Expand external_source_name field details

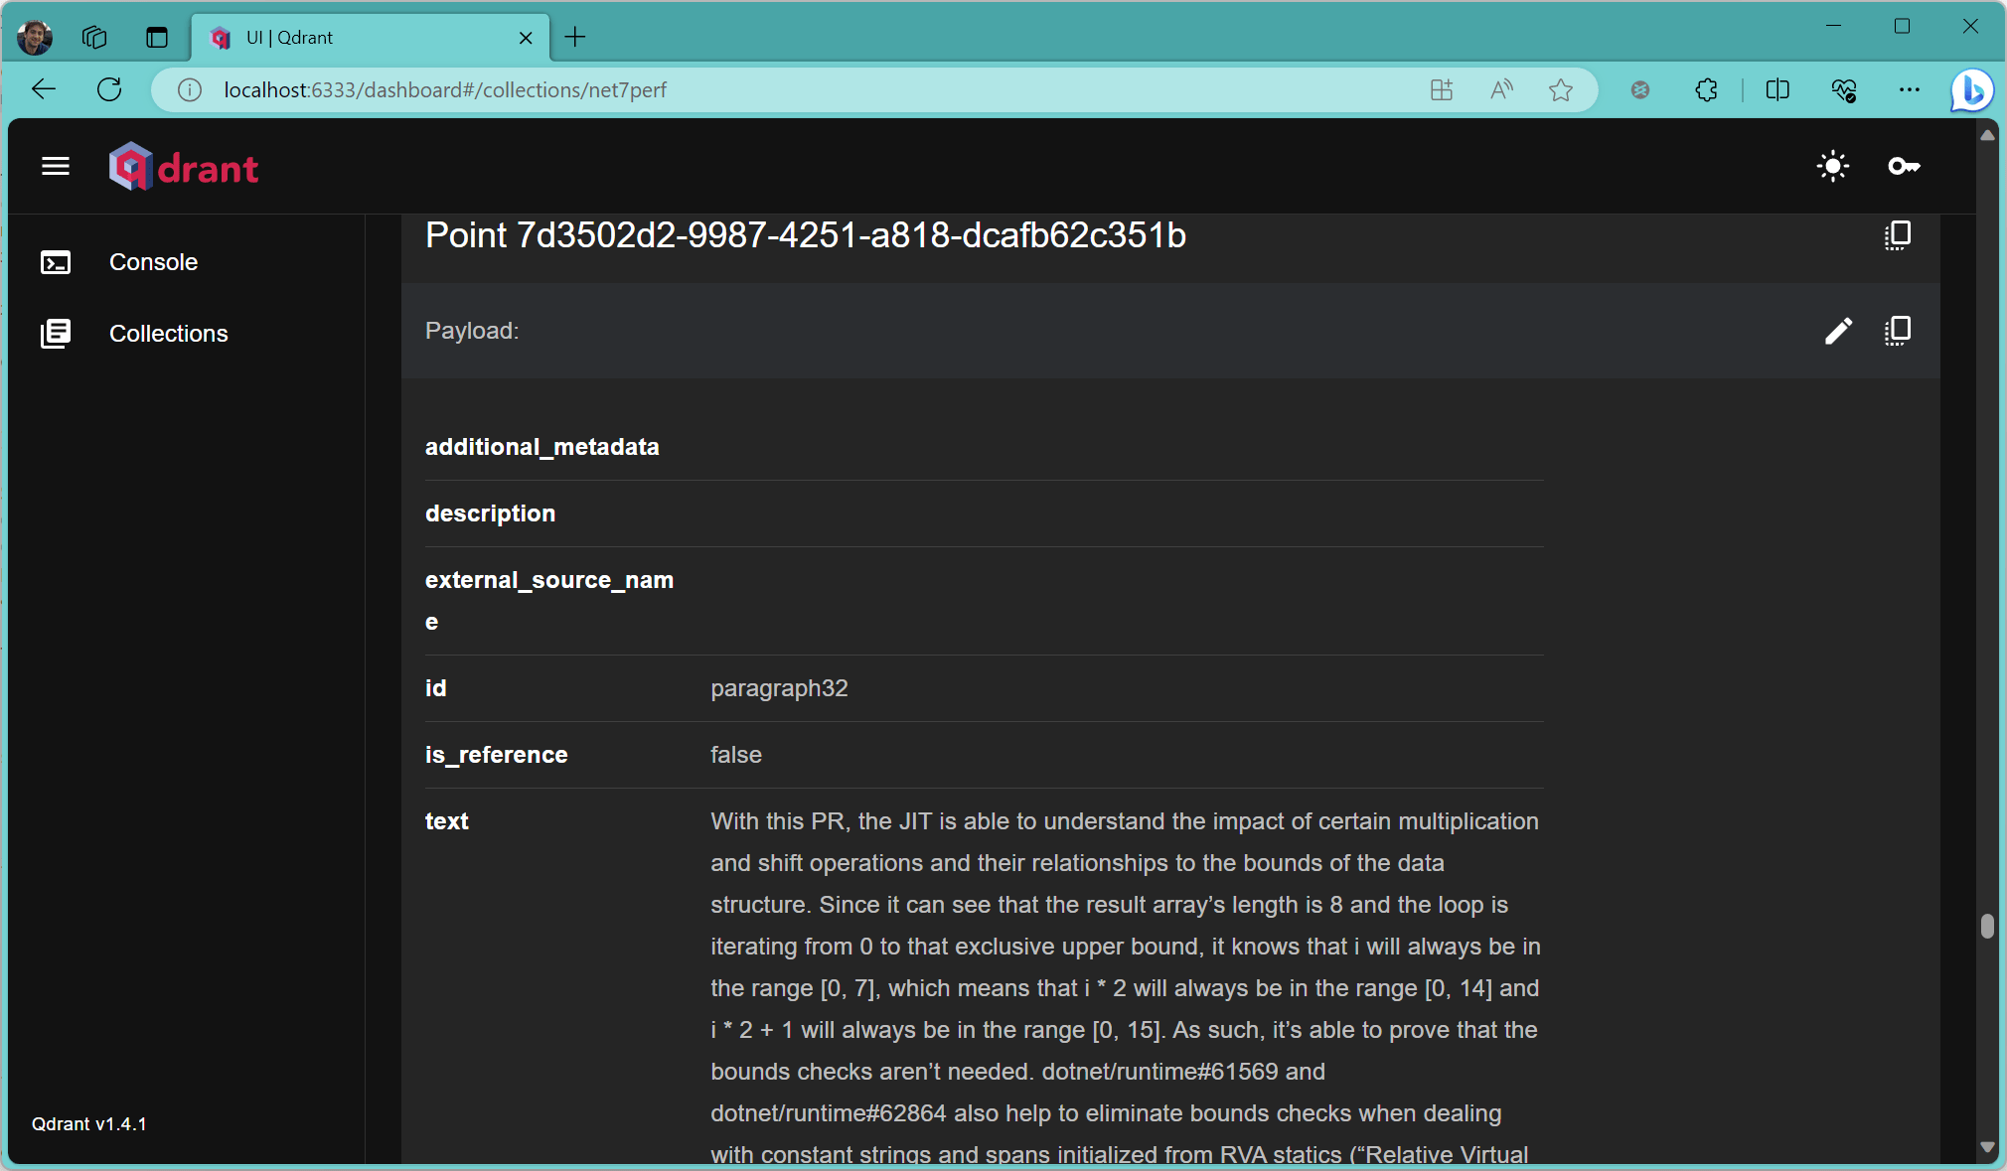[x=549, y=600]
